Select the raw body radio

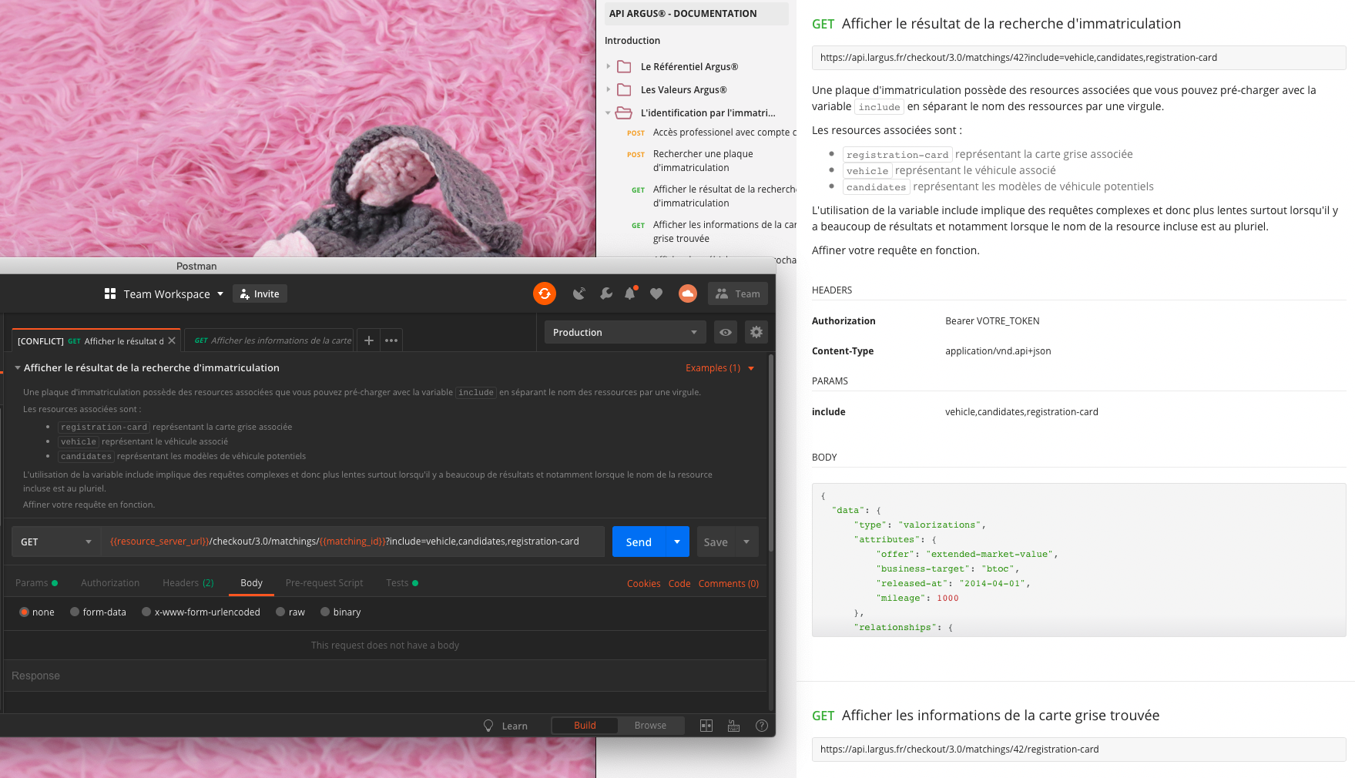(280, 612)
